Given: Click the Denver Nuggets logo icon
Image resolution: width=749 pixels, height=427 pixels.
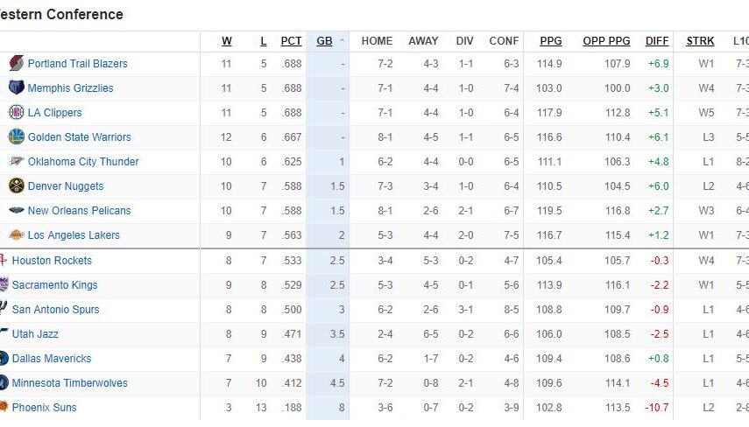Looking at the screenshot, I should pyautogui.click(x=17, y=186).
